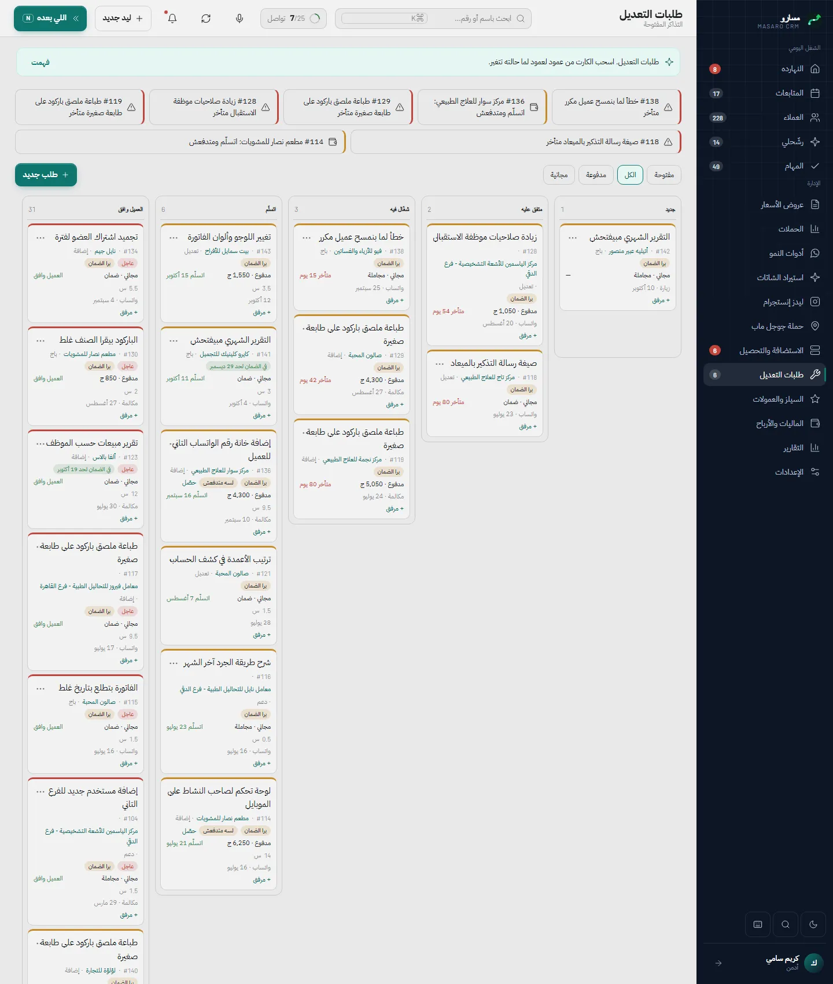The width and height of the screenshot is (833, 984).
Task: Focus the search by name or number field
Action: point(433,19)
